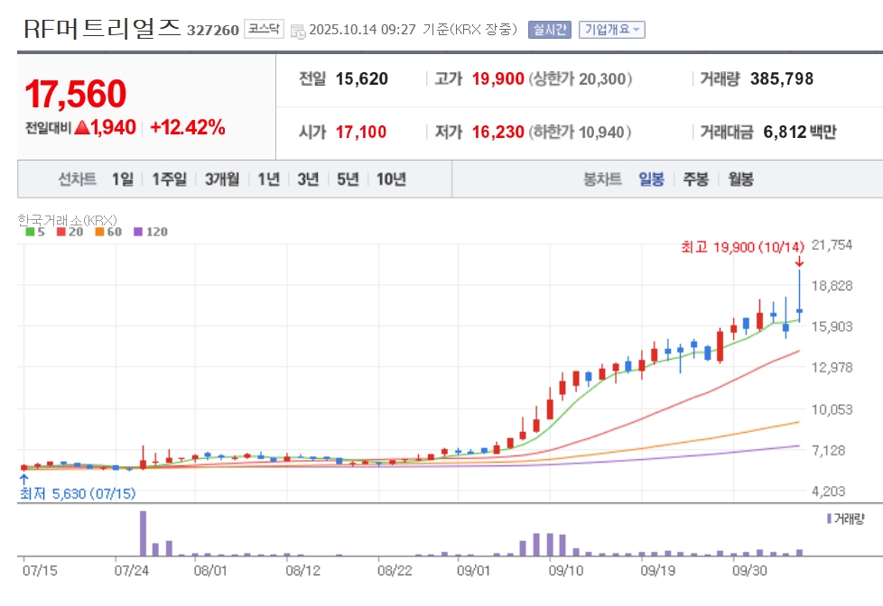This screenshot has width=883, height=606.
Task: Click the purple 거래량 legend marker
Action: (x=829, y=519)
